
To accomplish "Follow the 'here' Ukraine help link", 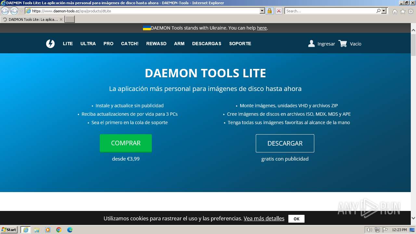I will (262, 28).
